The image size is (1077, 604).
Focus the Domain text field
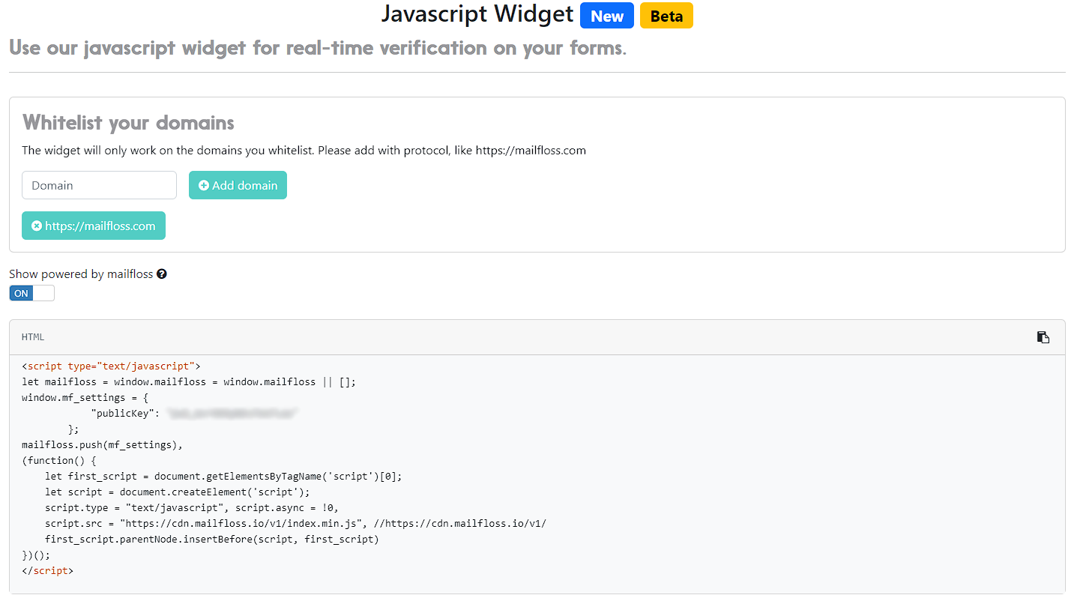[99, 185]
